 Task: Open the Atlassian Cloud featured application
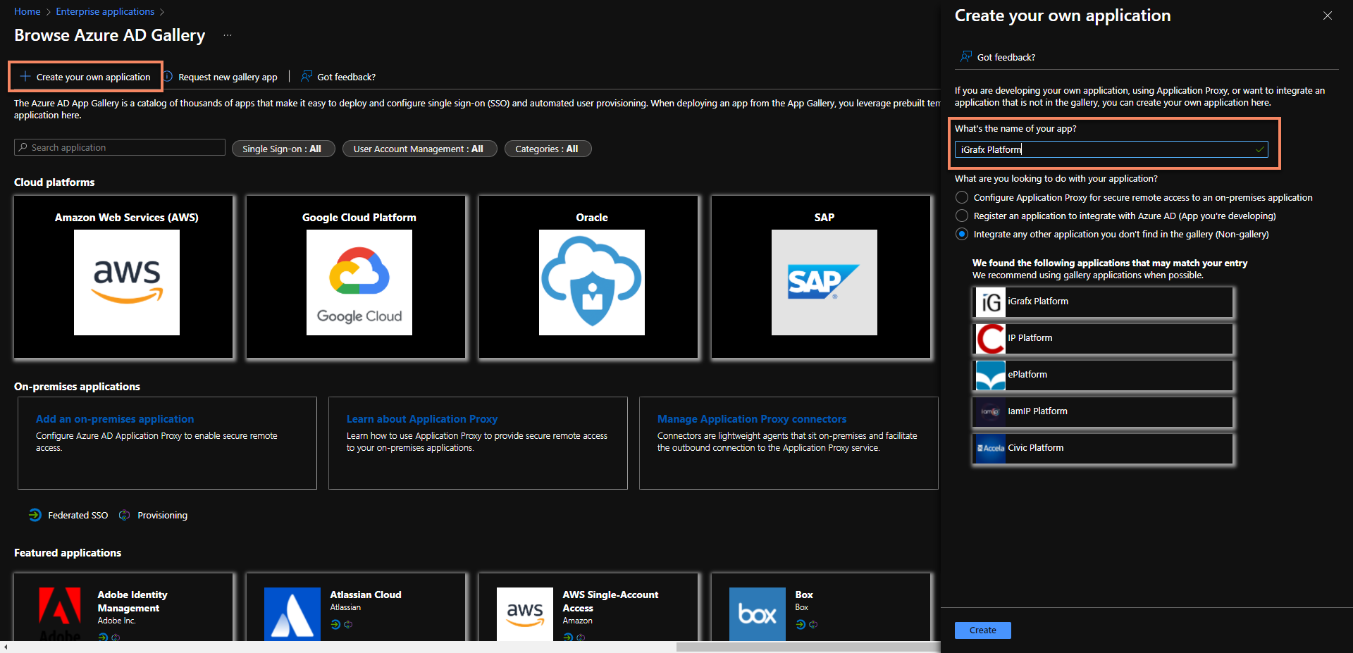pyautogui.click(x=292, y=613)
